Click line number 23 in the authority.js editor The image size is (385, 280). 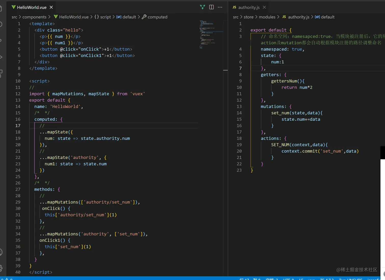coord(239,170)
